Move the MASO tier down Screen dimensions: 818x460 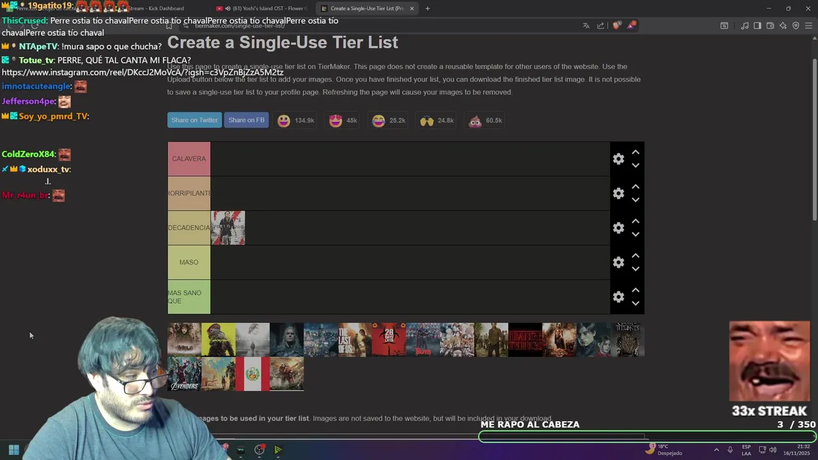pos(635,269)
